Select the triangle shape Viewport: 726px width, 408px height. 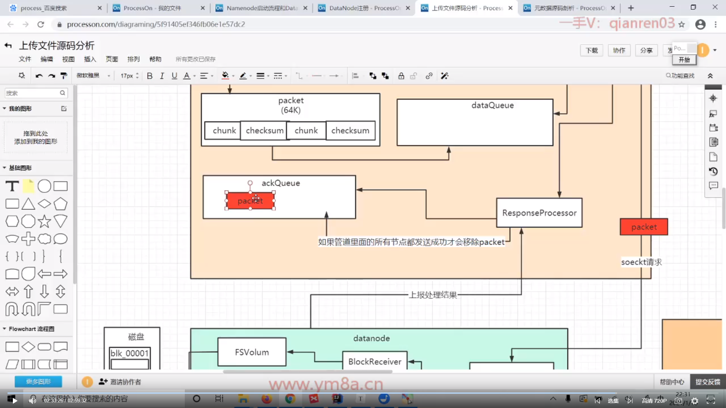pyautogui.click(x=28, y=204)
